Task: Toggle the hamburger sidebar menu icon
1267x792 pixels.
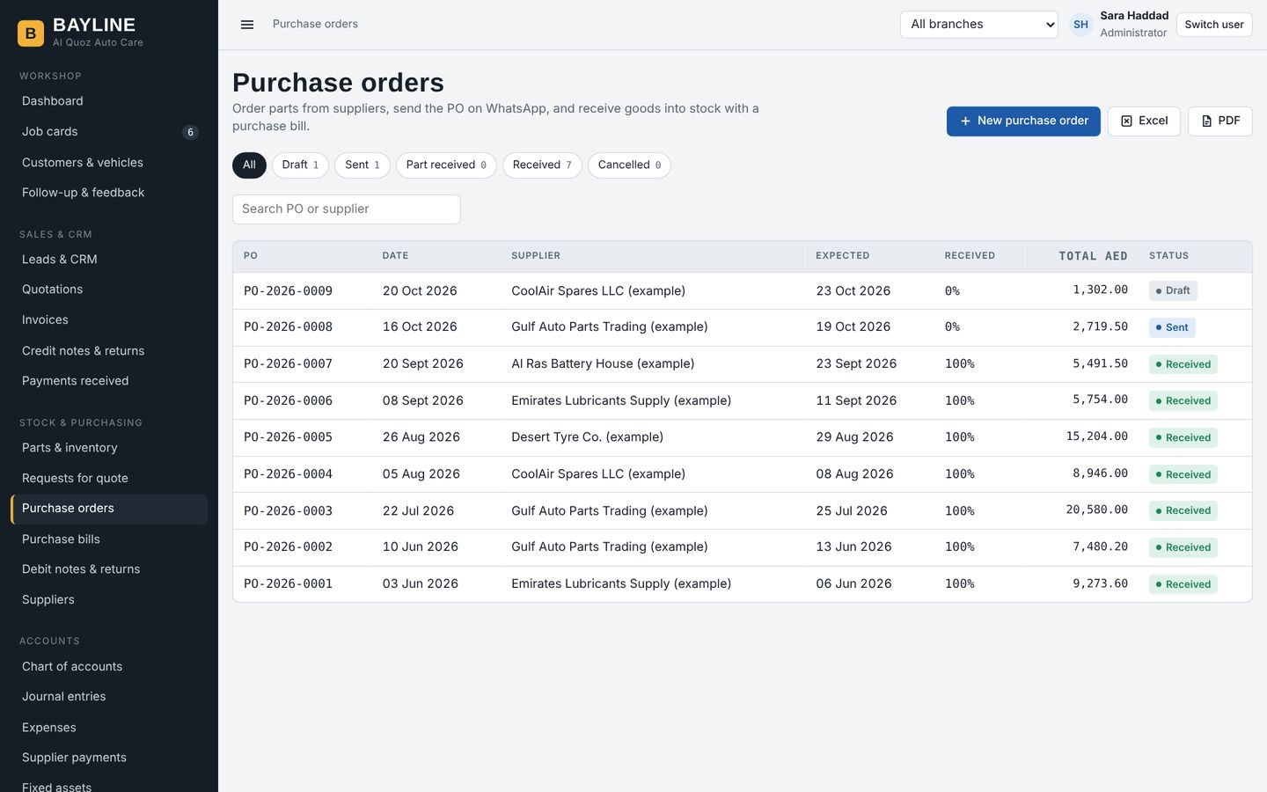Action: click(247, 25)
